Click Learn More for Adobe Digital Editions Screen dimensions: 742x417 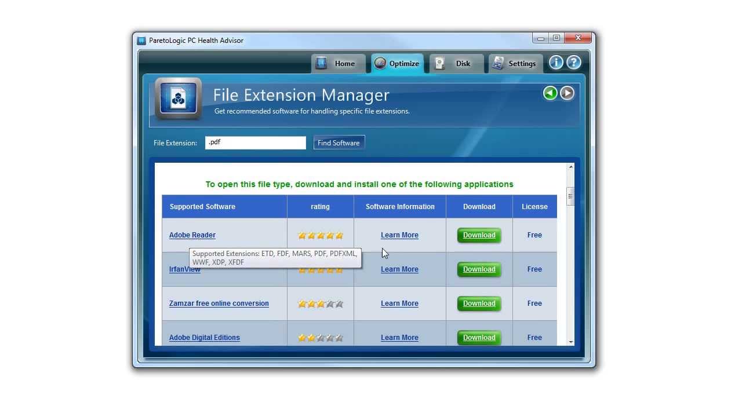click(x=399, y=338)
